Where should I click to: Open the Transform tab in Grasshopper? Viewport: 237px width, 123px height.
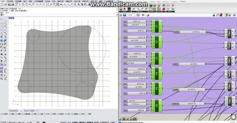(174, 2)
